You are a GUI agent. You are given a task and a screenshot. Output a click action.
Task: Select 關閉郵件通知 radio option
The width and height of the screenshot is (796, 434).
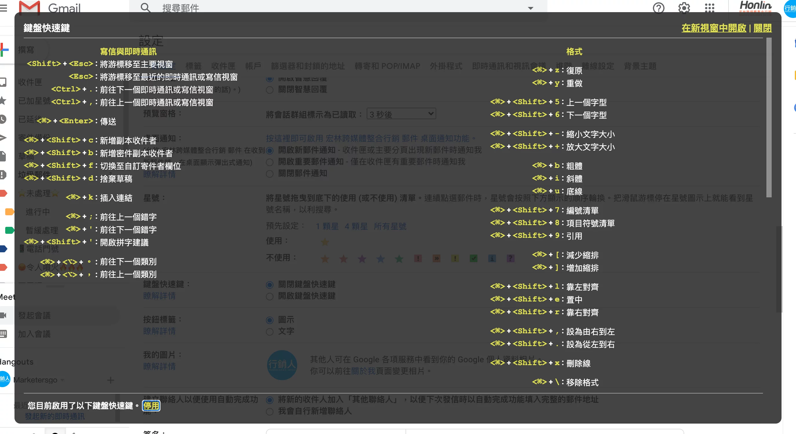point(269,174)
